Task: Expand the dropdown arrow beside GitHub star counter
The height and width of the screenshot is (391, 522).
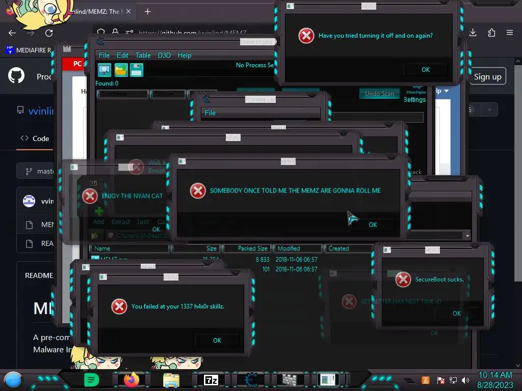Action: (489, 110)
